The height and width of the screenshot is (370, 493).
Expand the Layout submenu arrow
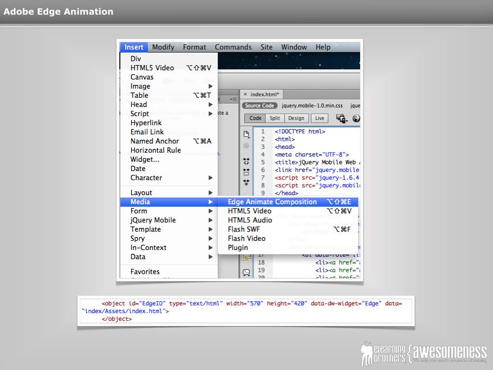coord(211,193)
